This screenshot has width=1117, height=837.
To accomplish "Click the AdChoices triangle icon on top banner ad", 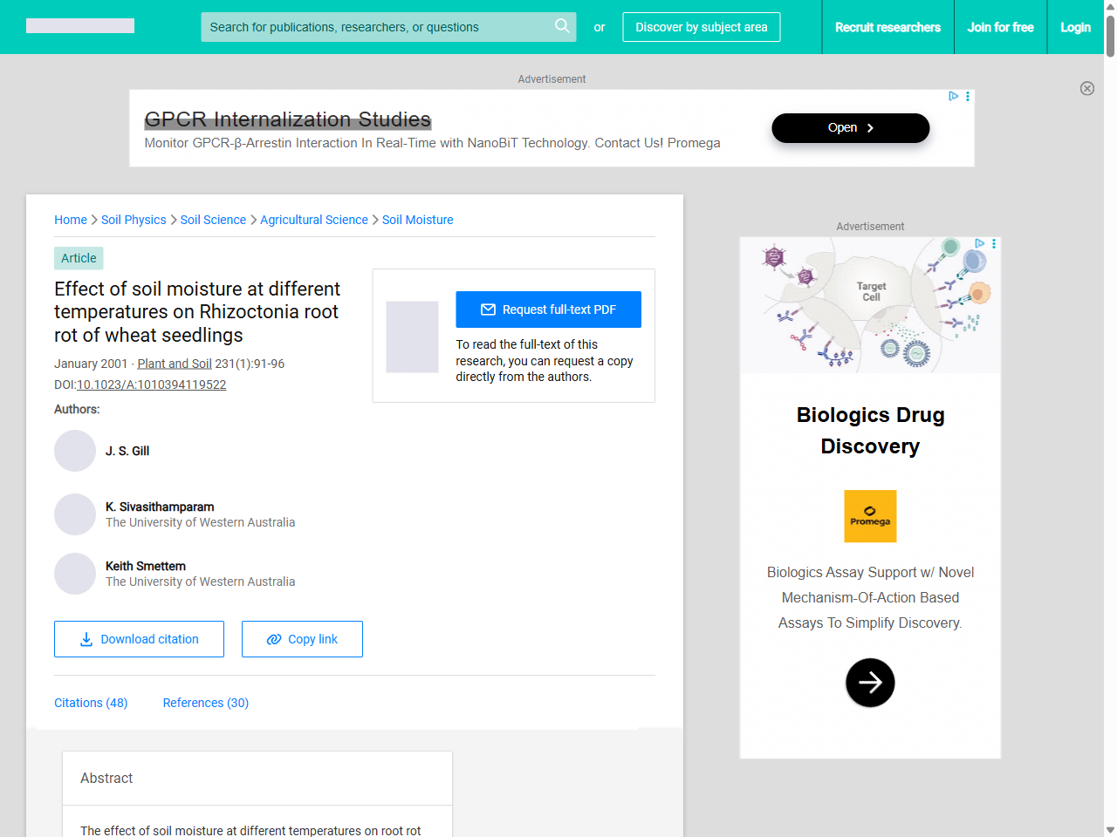I will coord(953,97).
